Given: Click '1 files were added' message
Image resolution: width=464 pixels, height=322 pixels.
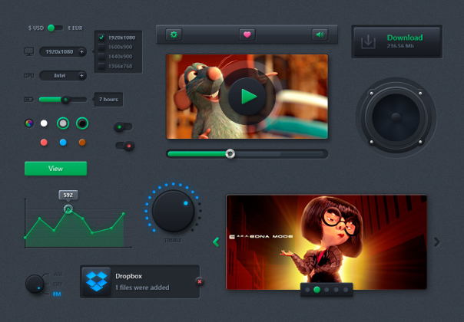Looking at the screenshot, I should pyautogui.click(x=142, y=287).
